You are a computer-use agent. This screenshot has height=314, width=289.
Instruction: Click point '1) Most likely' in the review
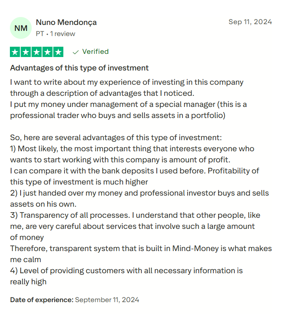click(132, 149)
